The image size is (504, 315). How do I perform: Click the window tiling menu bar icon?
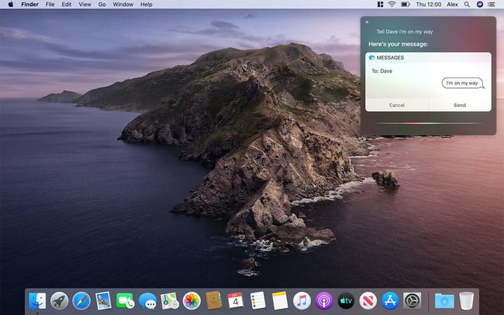pyautogui.click(x=380, y=4)
